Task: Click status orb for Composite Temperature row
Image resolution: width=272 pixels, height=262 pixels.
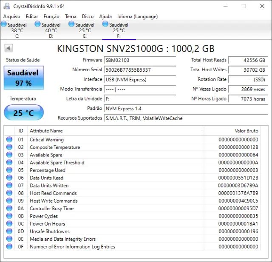Action: (9, 147)
